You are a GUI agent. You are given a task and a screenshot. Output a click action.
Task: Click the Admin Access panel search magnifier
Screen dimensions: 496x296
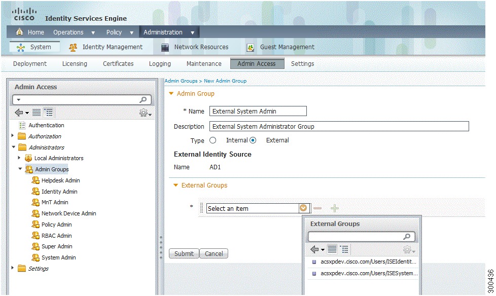[x=144, y=100]
